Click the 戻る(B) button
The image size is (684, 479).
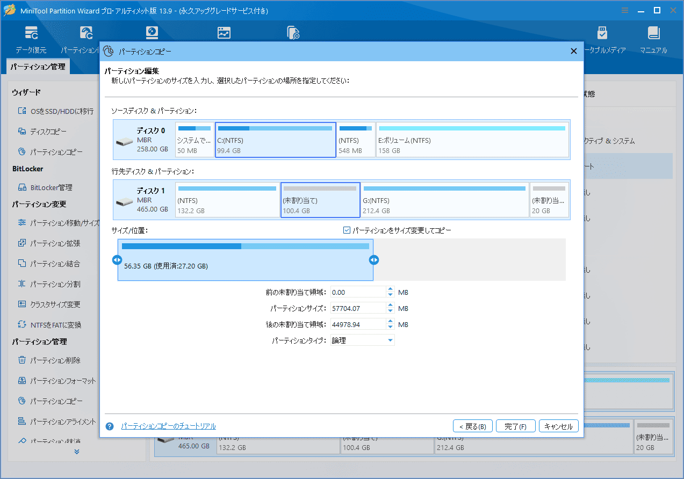click(473, 426)
